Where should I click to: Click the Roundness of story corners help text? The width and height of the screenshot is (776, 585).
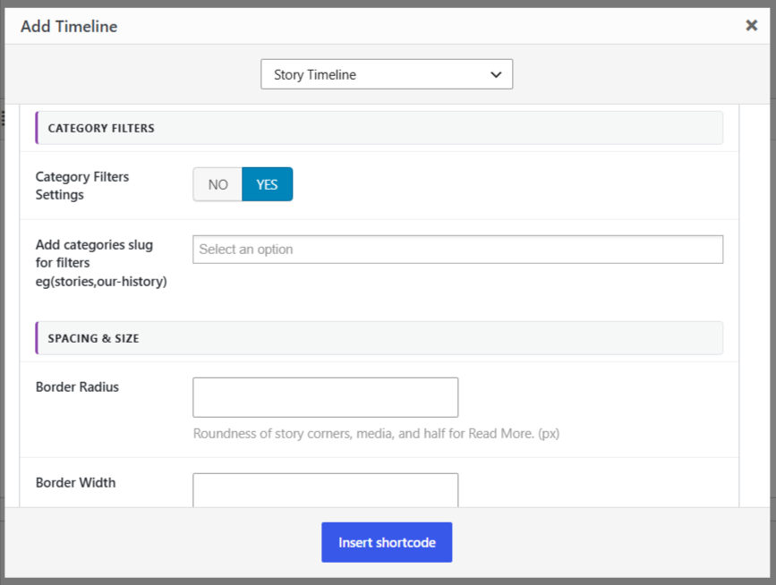tap(376, 434)
